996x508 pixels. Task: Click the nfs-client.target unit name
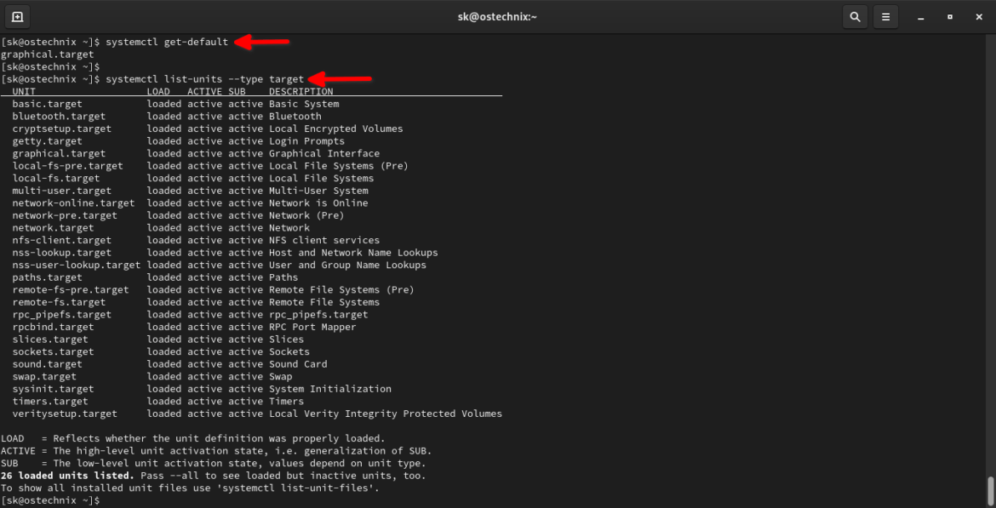62,240
